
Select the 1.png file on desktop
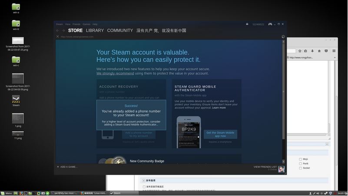click(18, 118)
